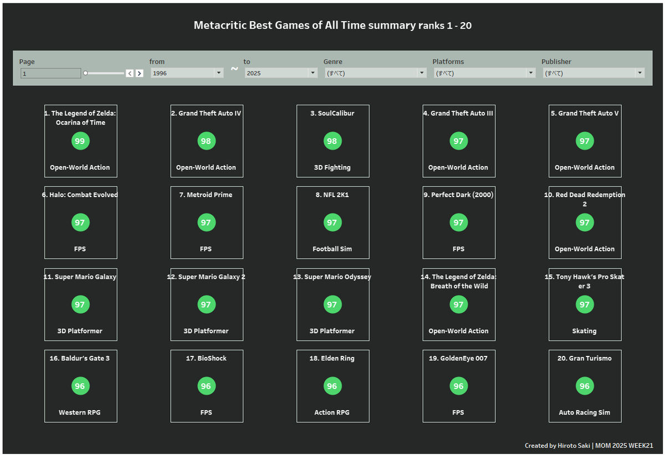The height and width of the screenshot is (455, 665).
Task: Click inside the Page number input field
Action: point(50,73)
